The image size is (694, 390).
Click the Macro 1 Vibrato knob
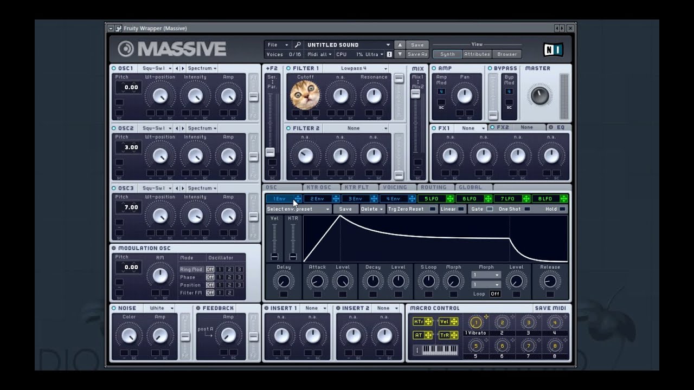click(475, 323)
